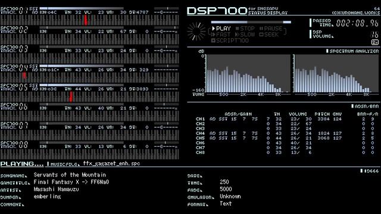Click CH4 pitch value 1824
The image size is (381, 214).
point(323,133)
